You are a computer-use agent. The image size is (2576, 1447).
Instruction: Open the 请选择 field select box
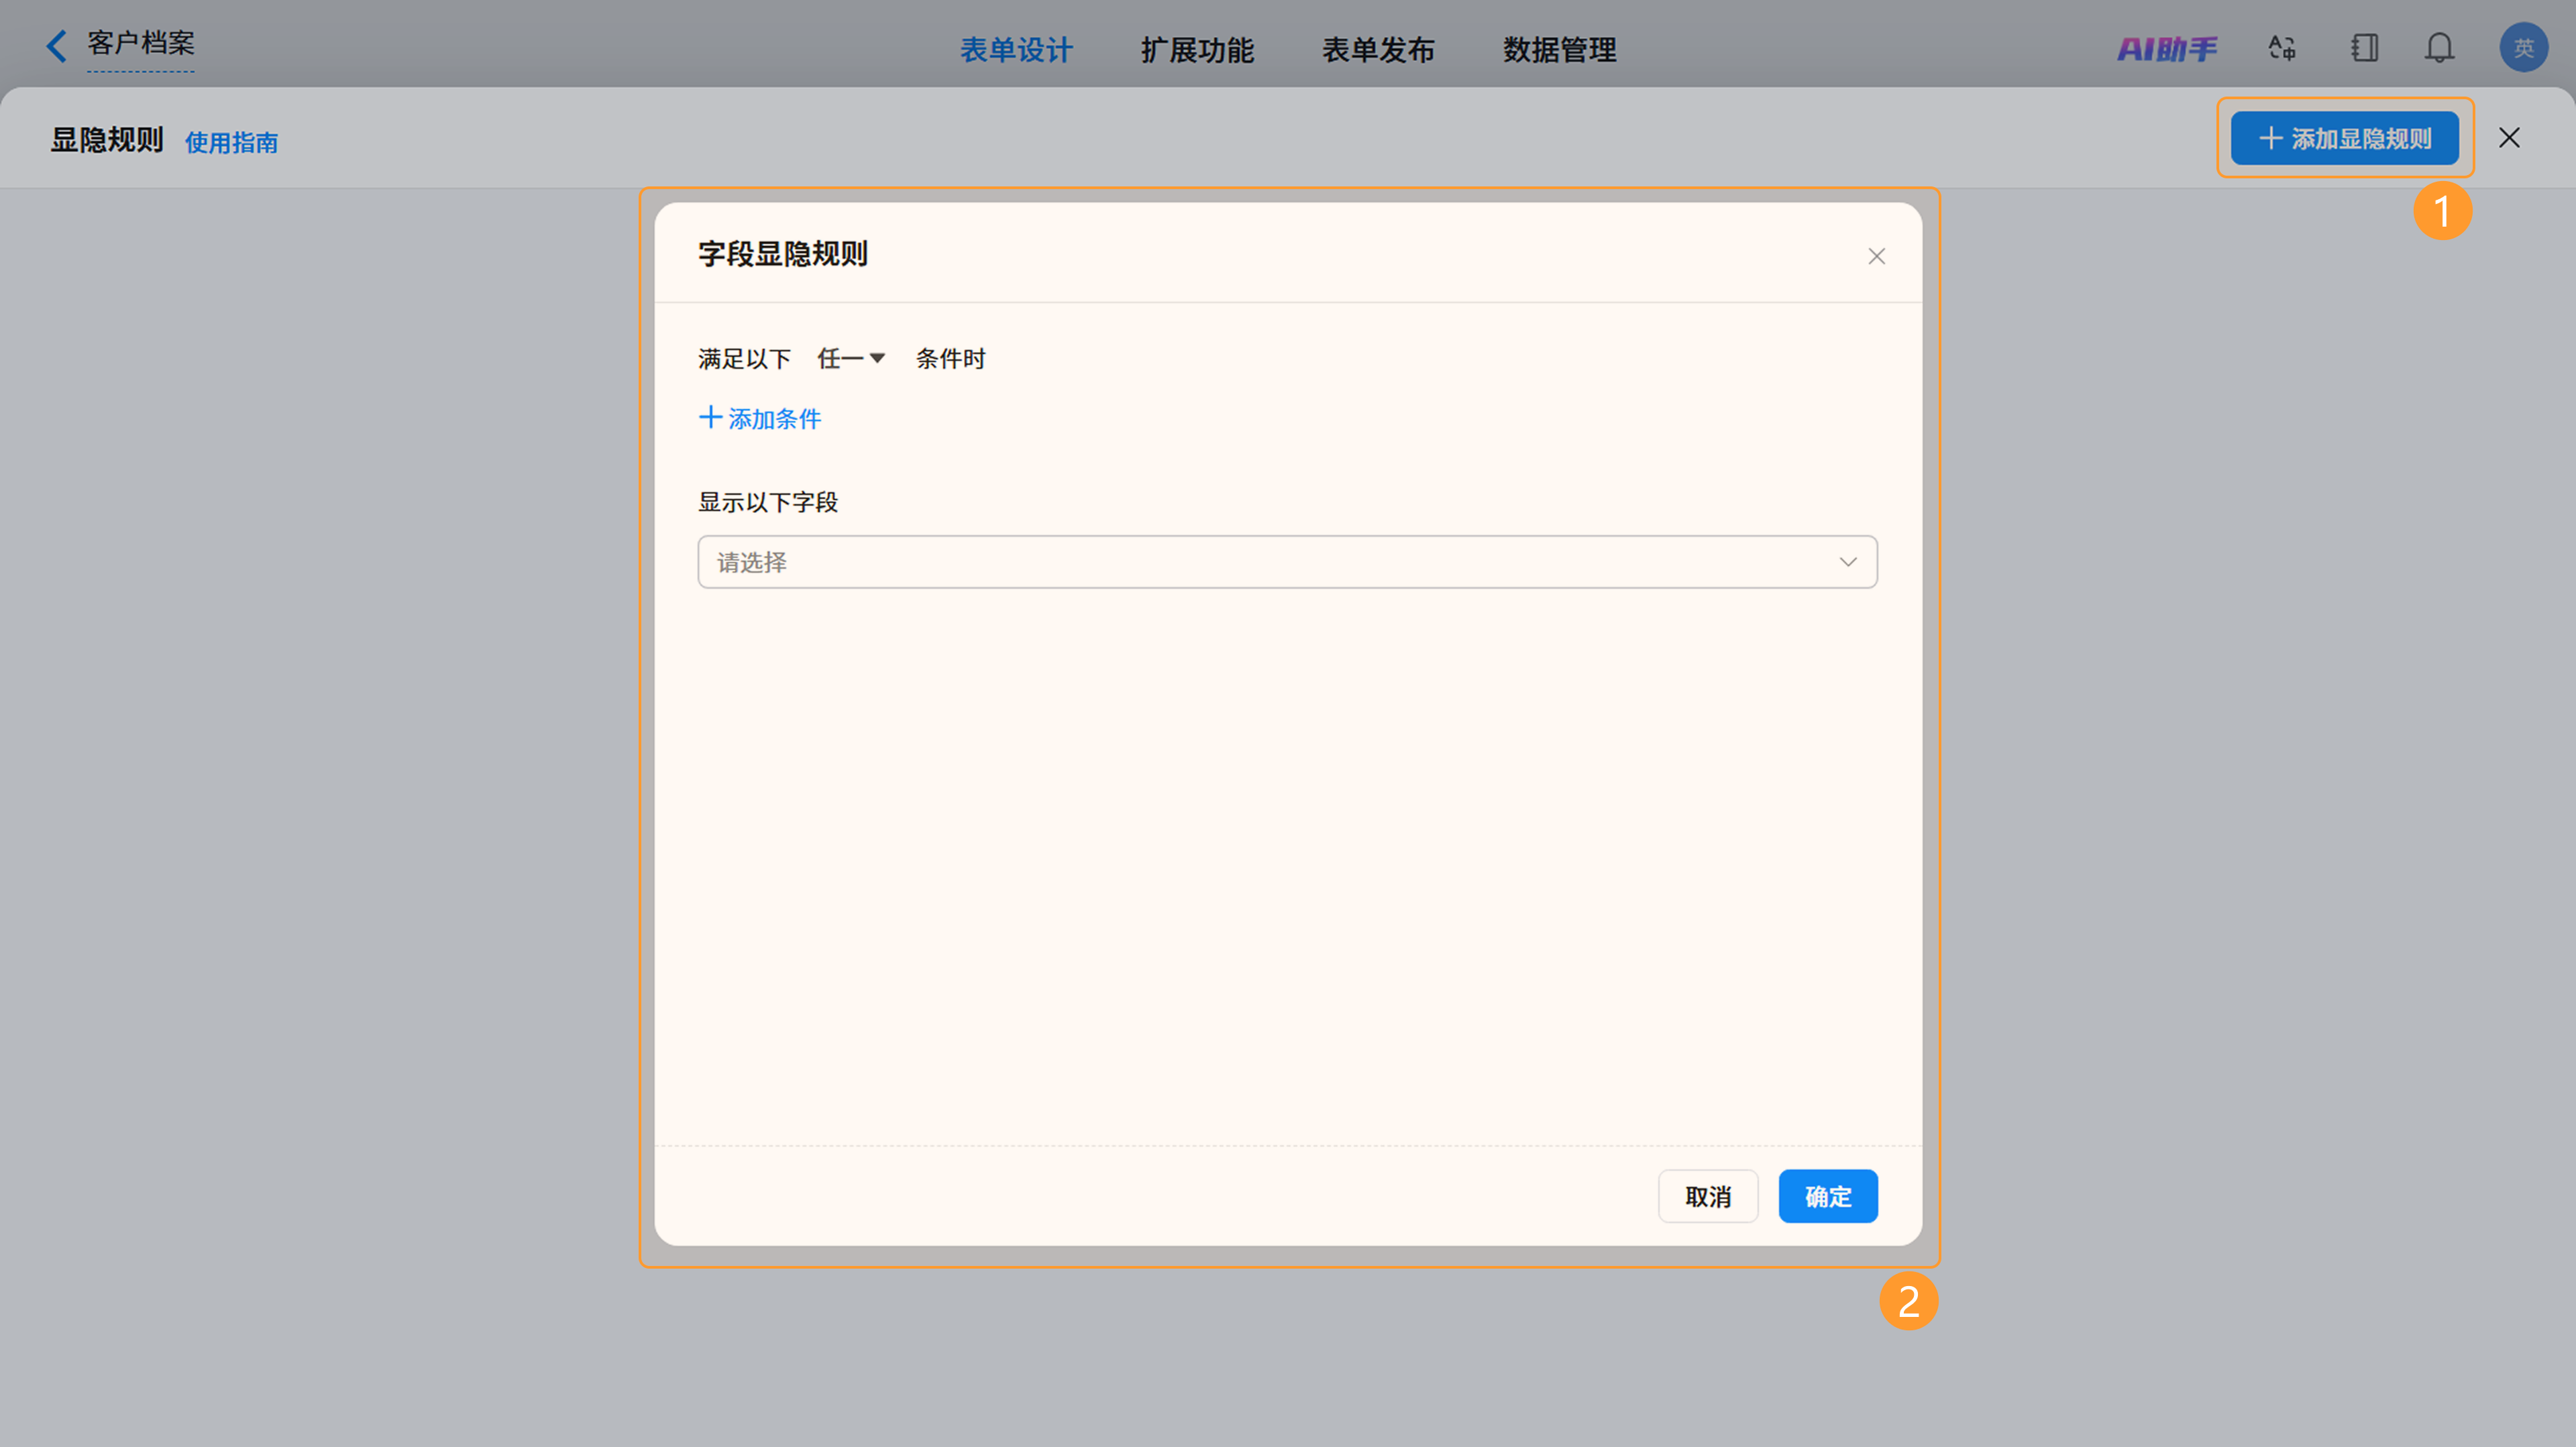[x=1287, y=562]
